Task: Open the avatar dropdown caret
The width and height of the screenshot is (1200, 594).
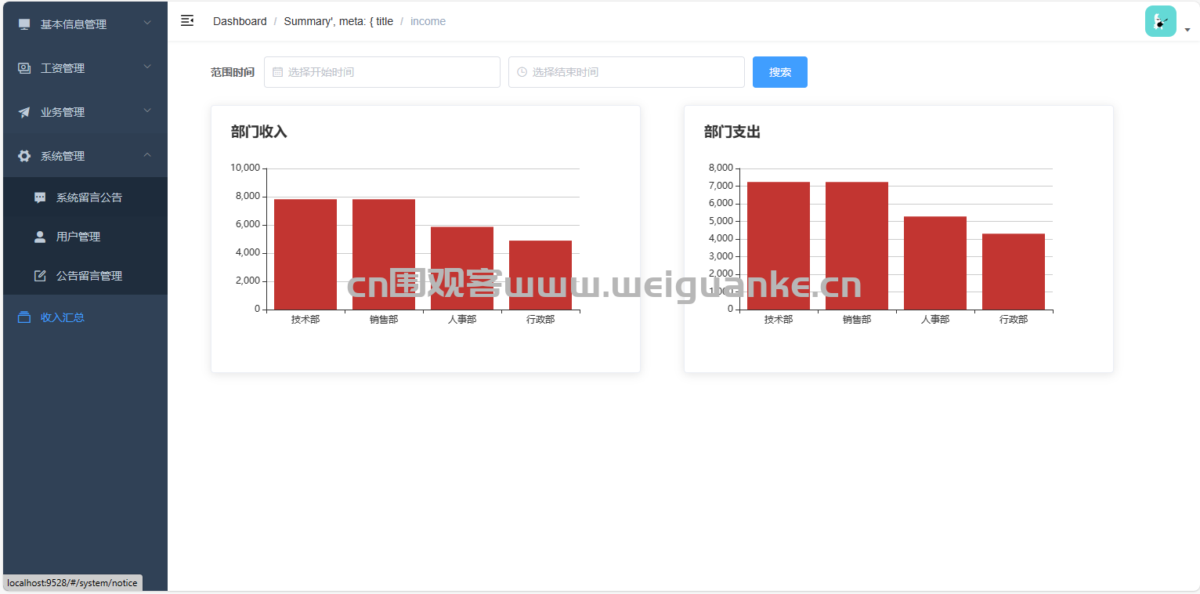Action: (1187, 30)
